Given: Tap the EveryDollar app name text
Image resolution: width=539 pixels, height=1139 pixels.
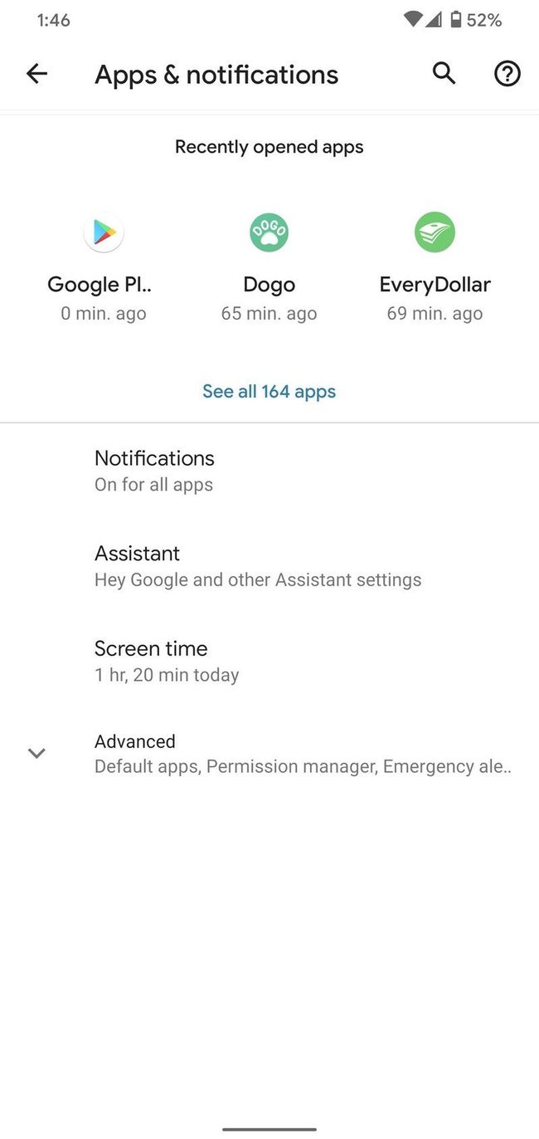Looking at the screenshot, I should (x=435, y=285).
